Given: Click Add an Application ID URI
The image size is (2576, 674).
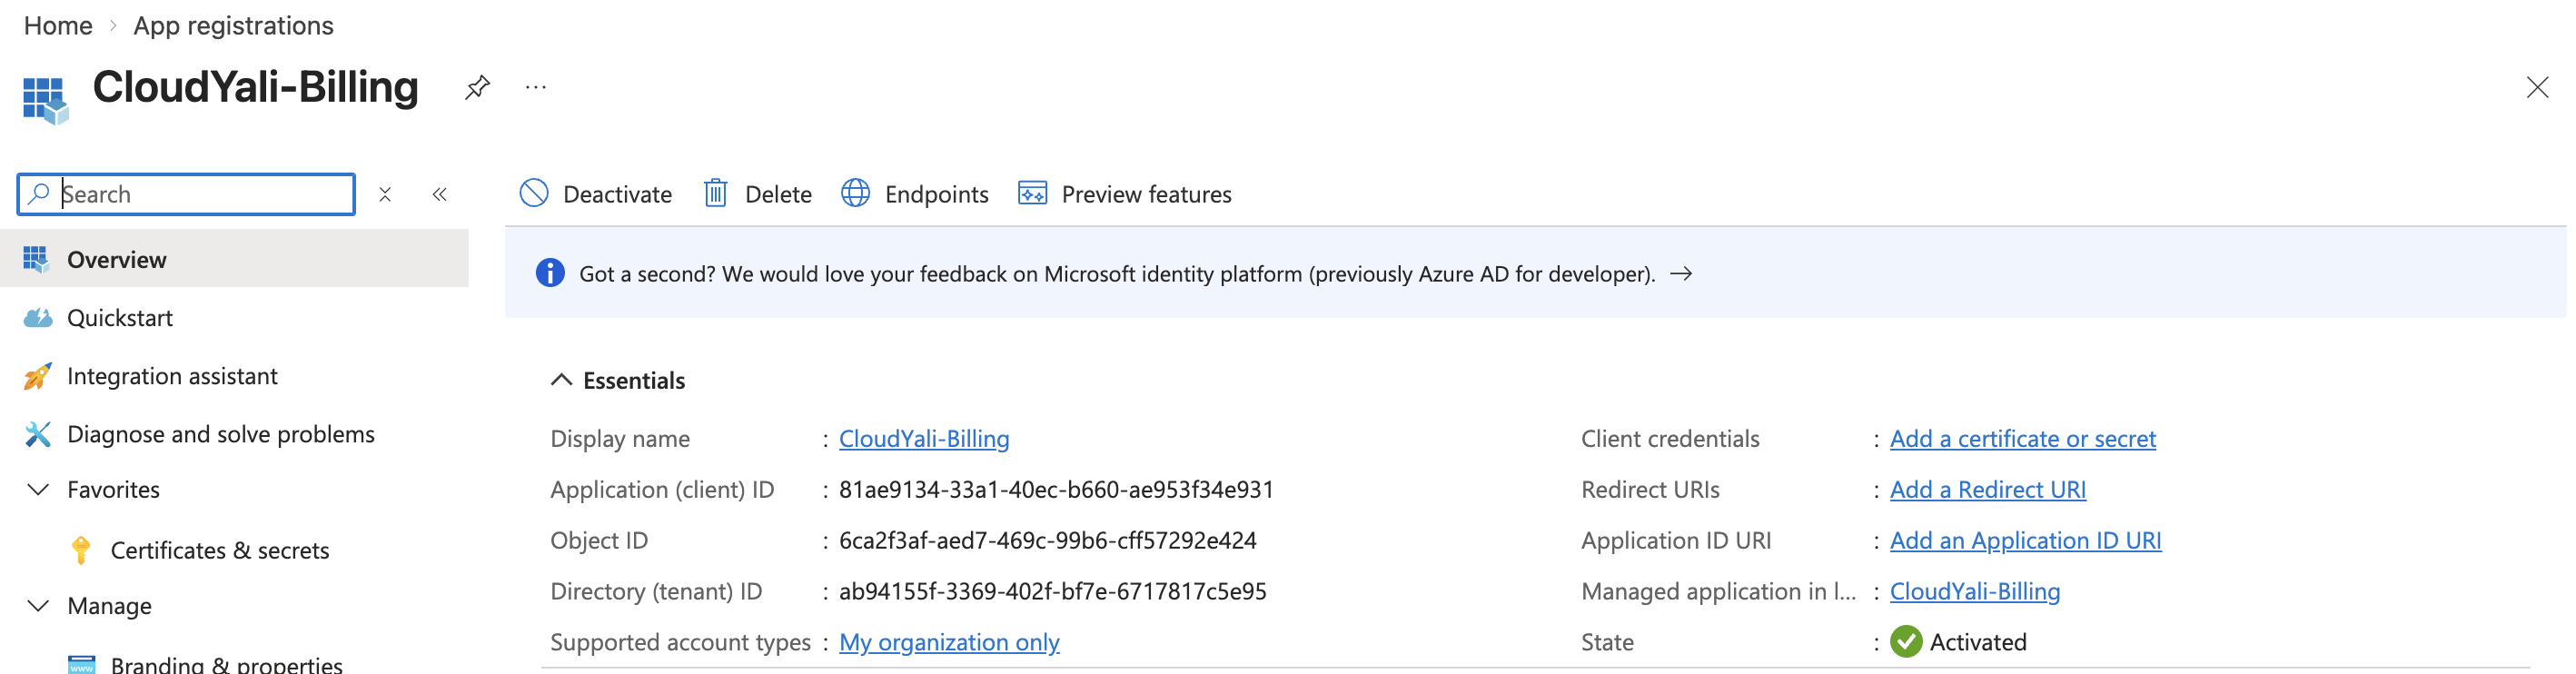Looking at the screenshot, I should tap(2025, 541).
